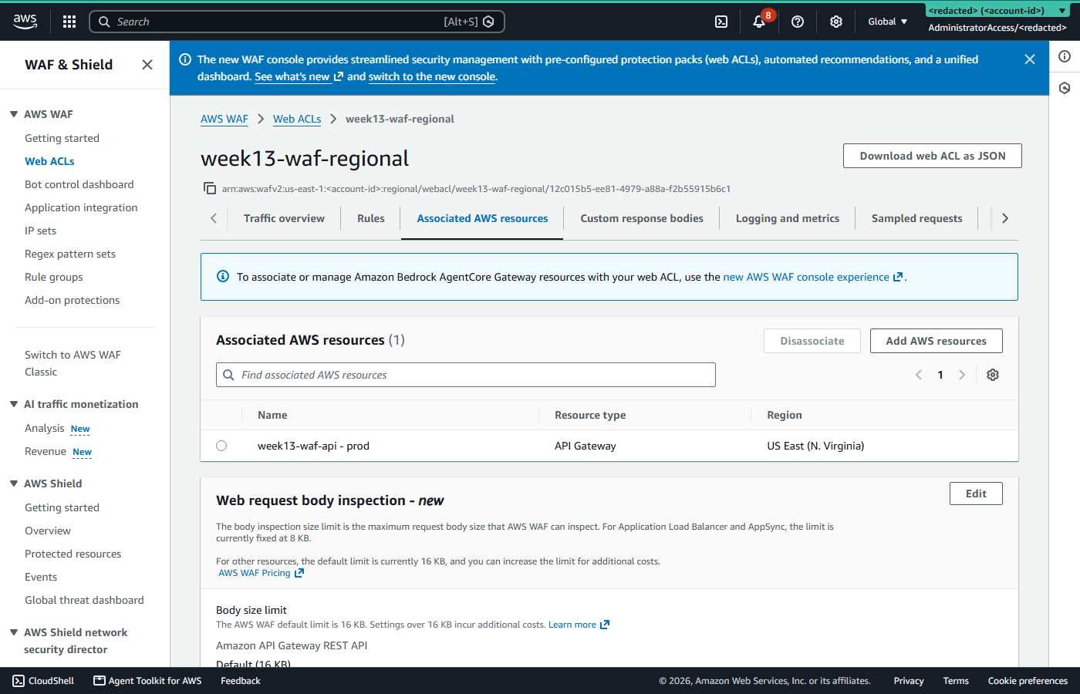Click the Add AWS resources button
This screenshot has width=1080, height=694.
(x=937, y=341)
